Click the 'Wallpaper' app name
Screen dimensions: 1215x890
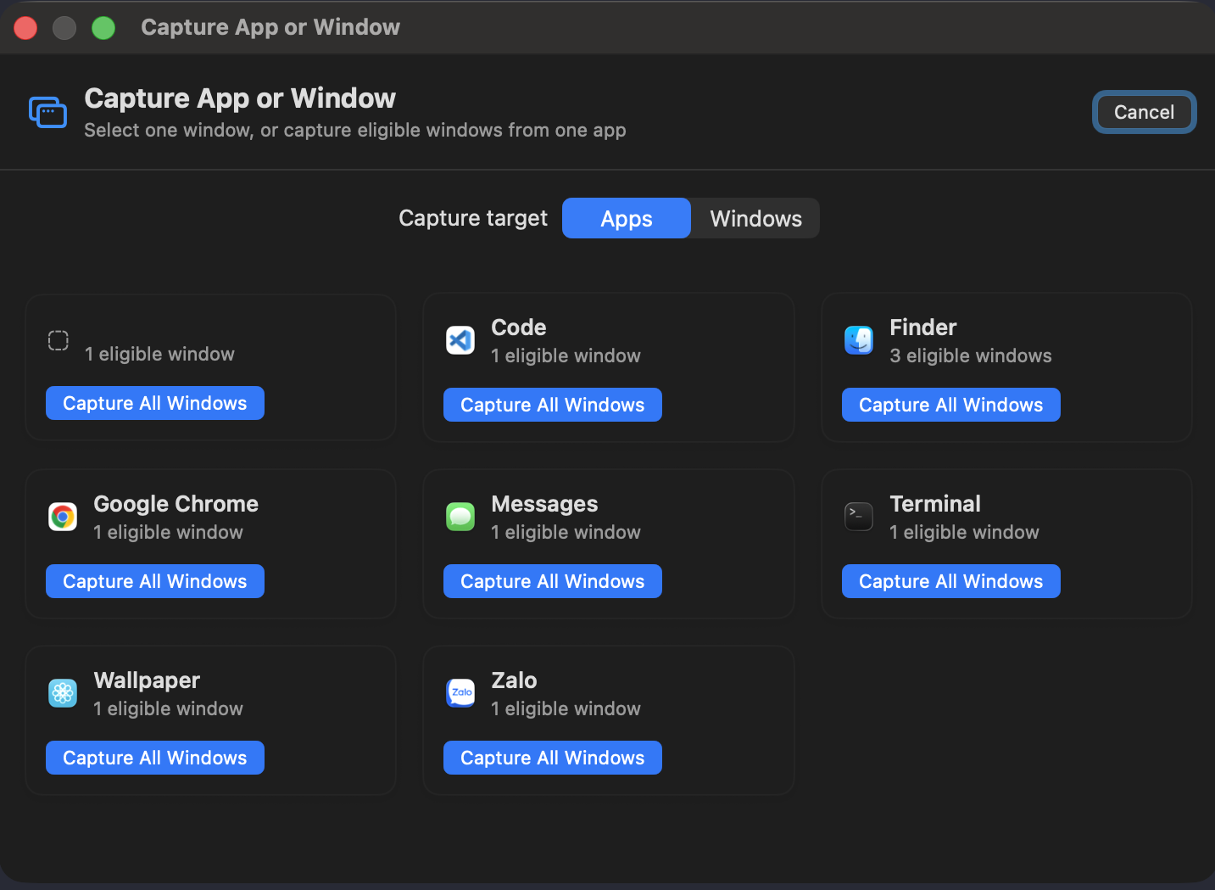tap(147, 680)
